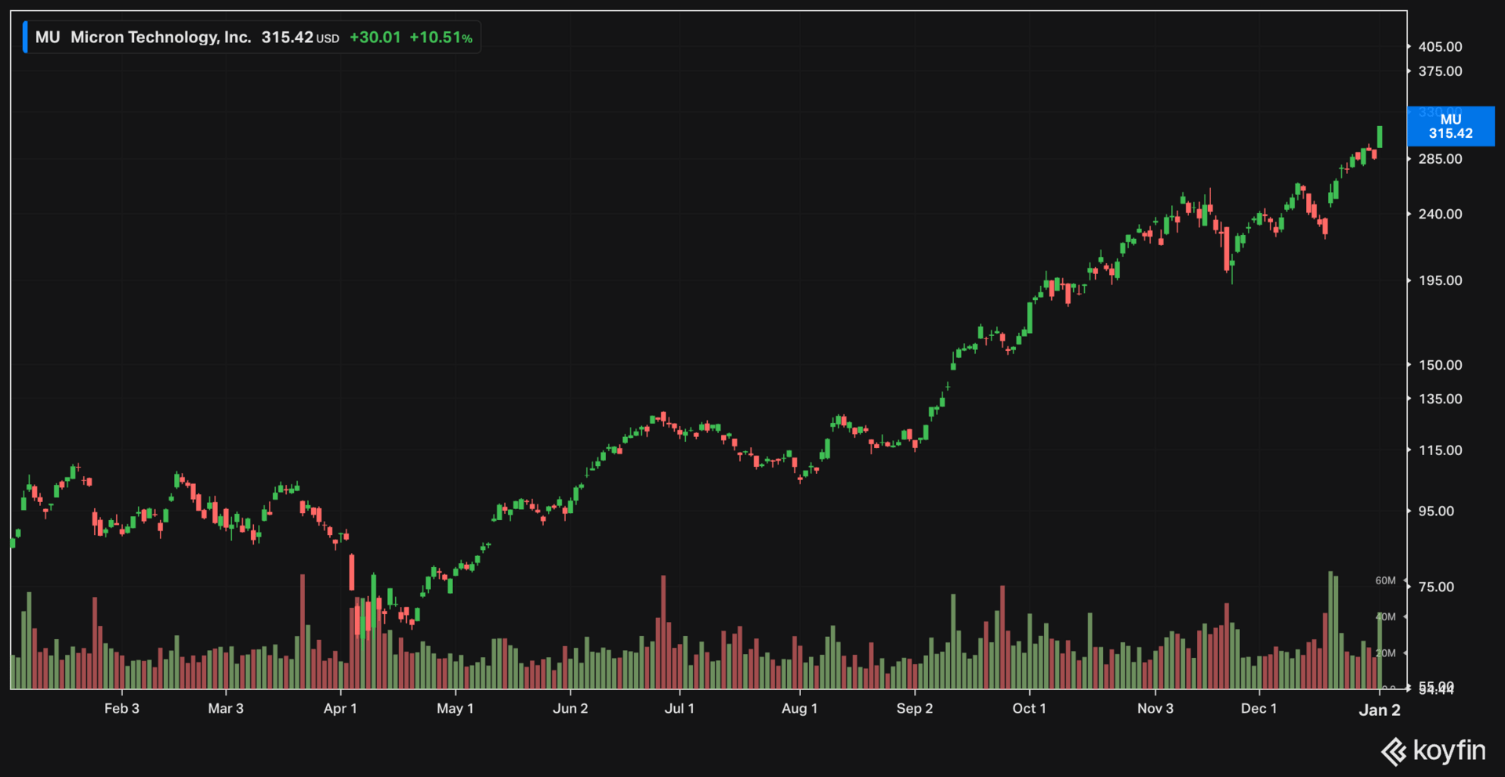Click the USD currency label in the legend
This screenshot has height=777, width=1505.
coord(328,38)
